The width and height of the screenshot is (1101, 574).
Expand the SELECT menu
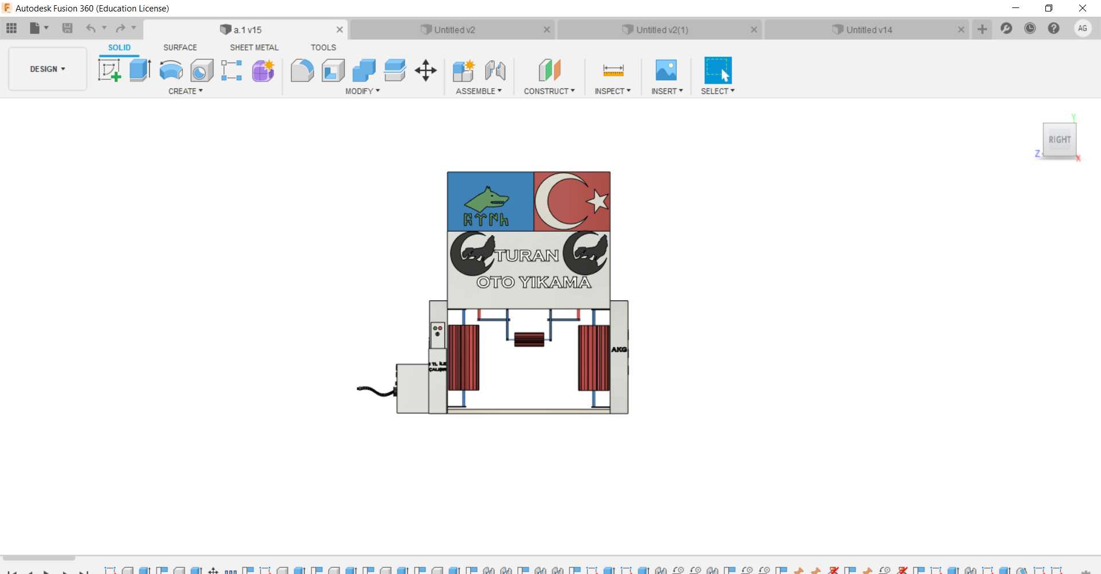[x=717, y=91]
